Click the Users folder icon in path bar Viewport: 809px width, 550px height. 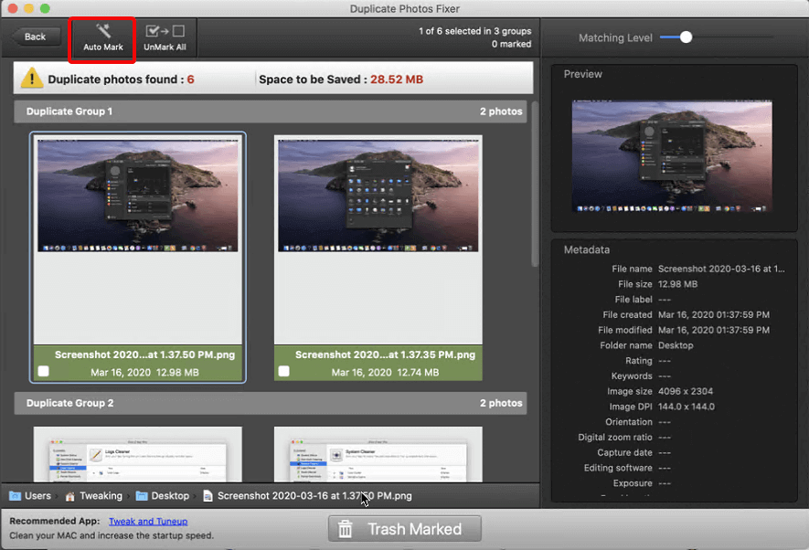[16, 496]
